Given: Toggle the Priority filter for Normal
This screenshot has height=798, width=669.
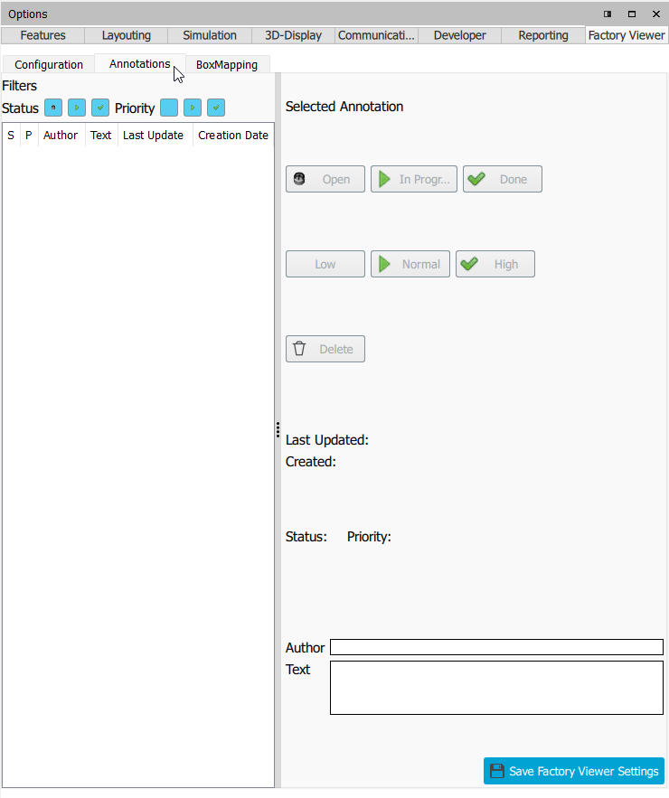Looking at the screenshot, I should (193, 108).
